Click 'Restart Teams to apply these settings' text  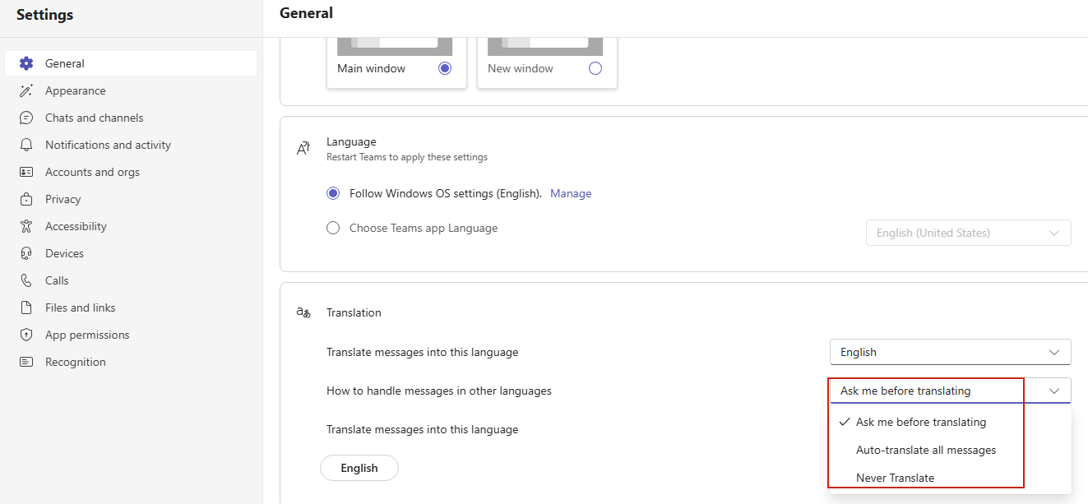click(407, 157)
